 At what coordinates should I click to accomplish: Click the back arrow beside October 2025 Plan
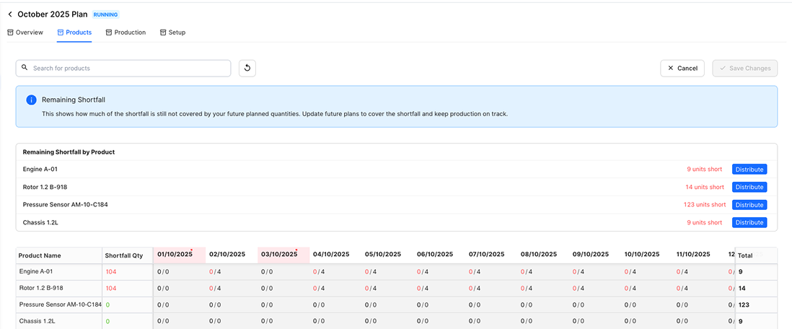pos(10,14)
